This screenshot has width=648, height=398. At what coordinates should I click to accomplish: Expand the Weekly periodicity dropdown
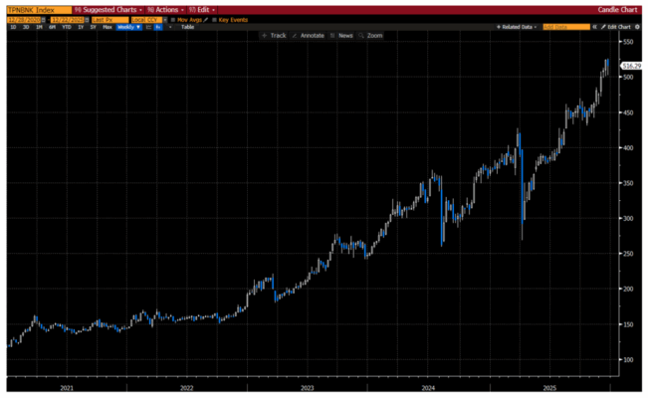pos(128,27)
